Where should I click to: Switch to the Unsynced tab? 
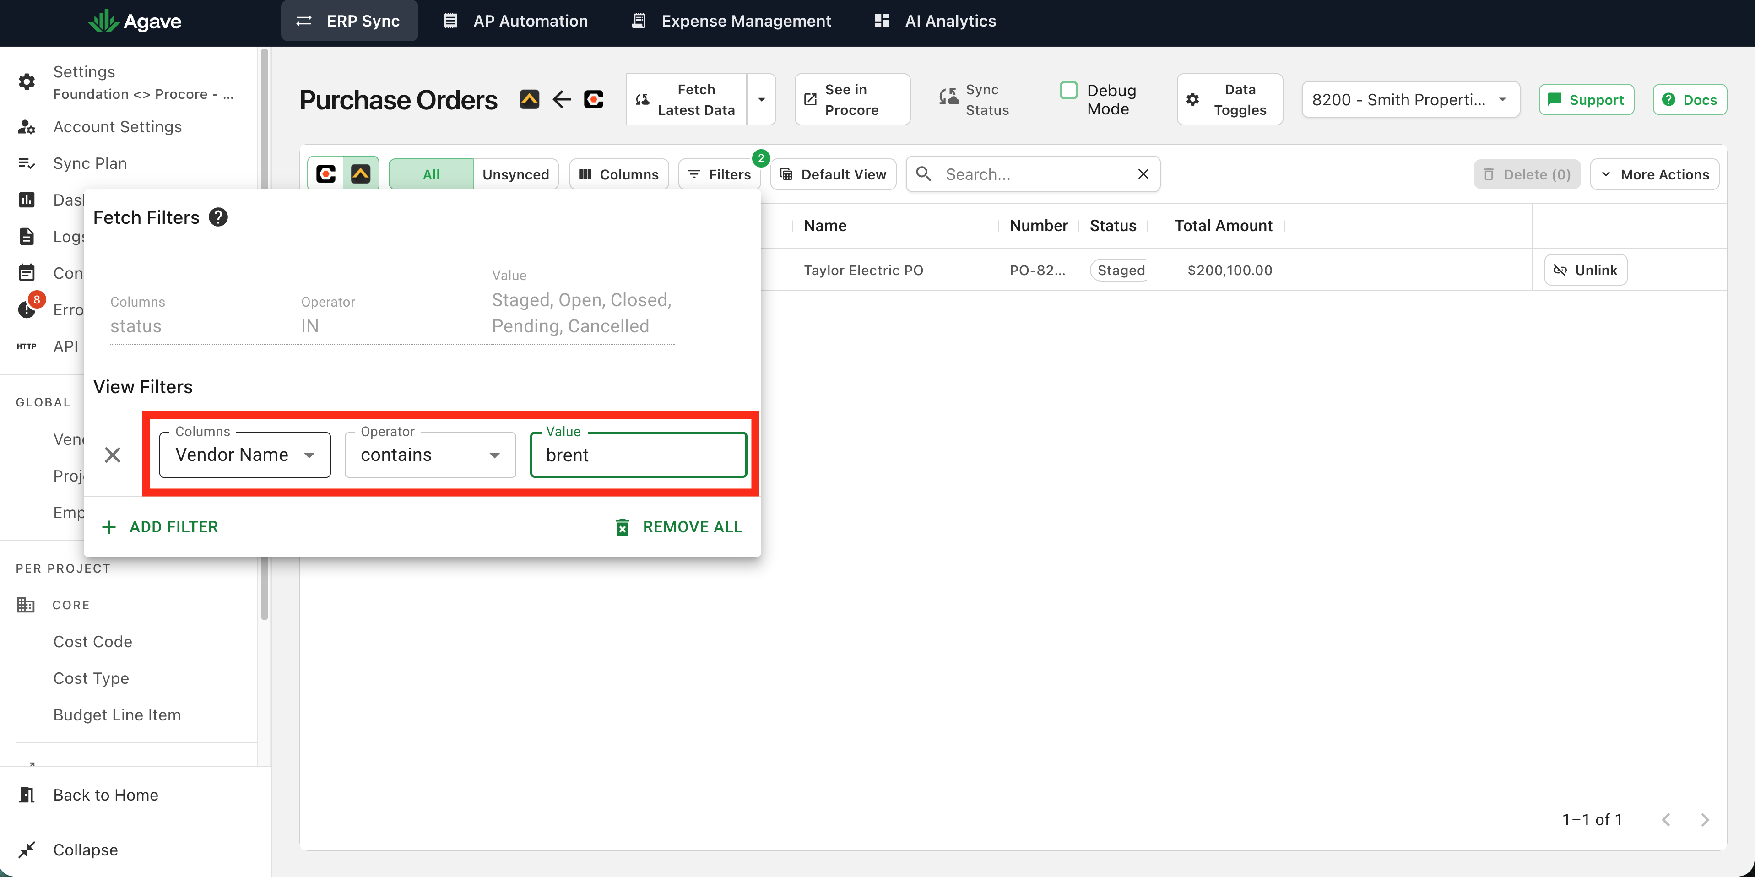pyautogui.click(x=516, y=174)
